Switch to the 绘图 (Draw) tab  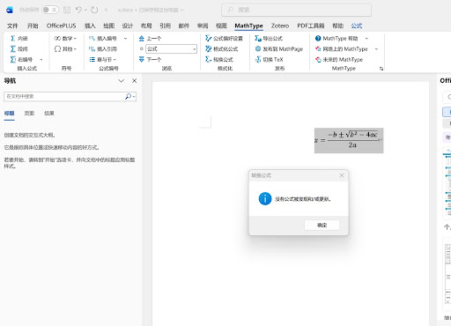click(108, 26)
